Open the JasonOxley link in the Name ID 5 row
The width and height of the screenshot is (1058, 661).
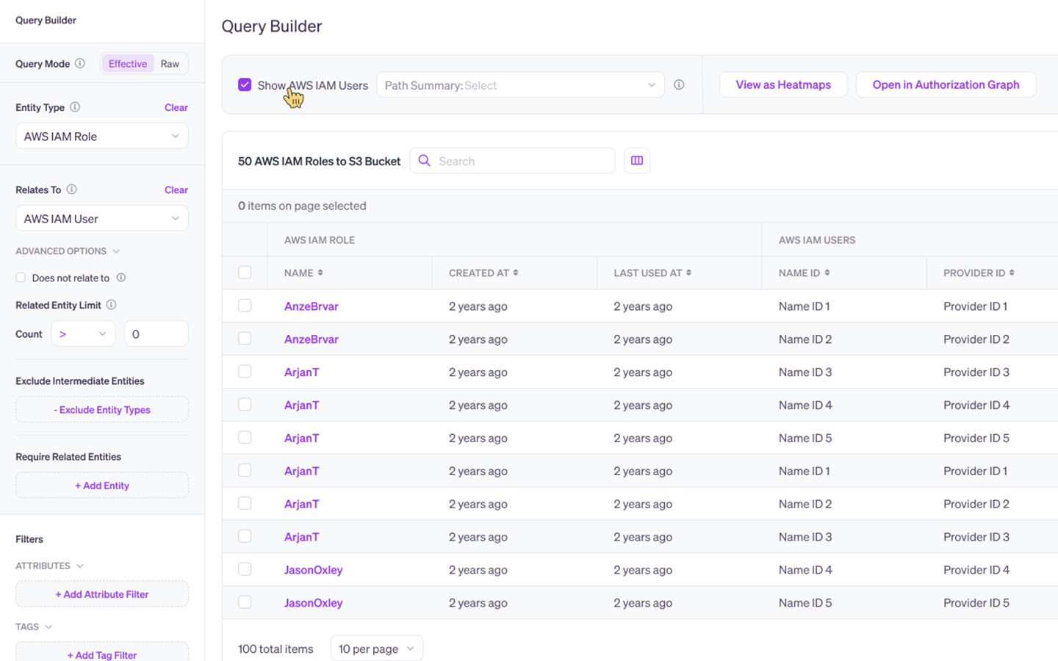pyautogui.click(x=314, y=603)
